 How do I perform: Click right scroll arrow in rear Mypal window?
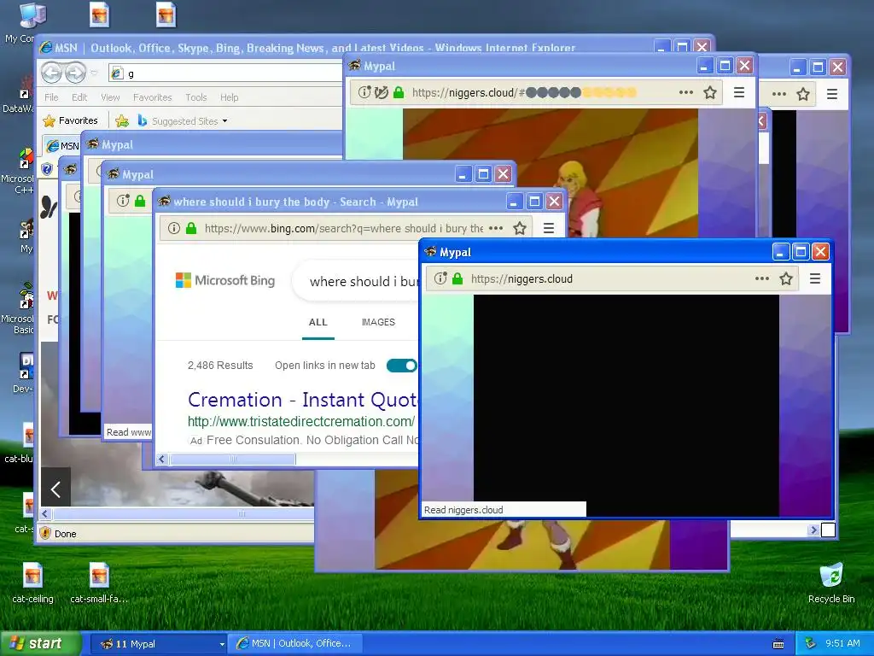coord(813,530)
